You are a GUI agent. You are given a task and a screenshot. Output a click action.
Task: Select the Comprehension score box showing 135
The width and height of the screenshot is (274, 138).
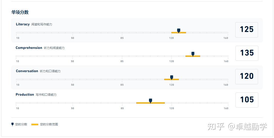point(247,53)
